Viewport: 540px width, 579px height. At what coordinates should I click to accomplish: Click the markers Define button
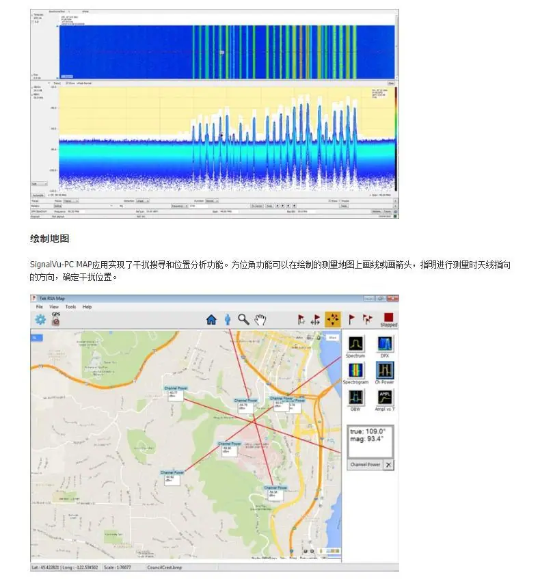tap(58, 206)
